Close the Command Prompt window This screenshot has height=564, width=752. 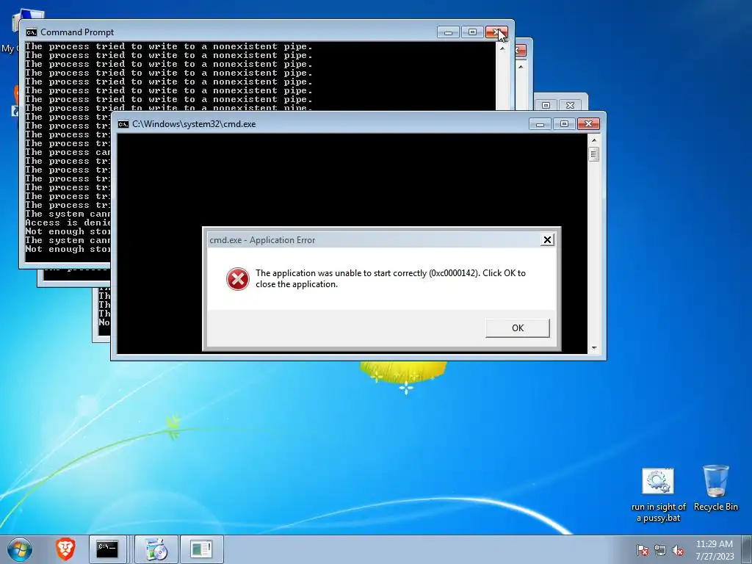(x=496, y=32)
